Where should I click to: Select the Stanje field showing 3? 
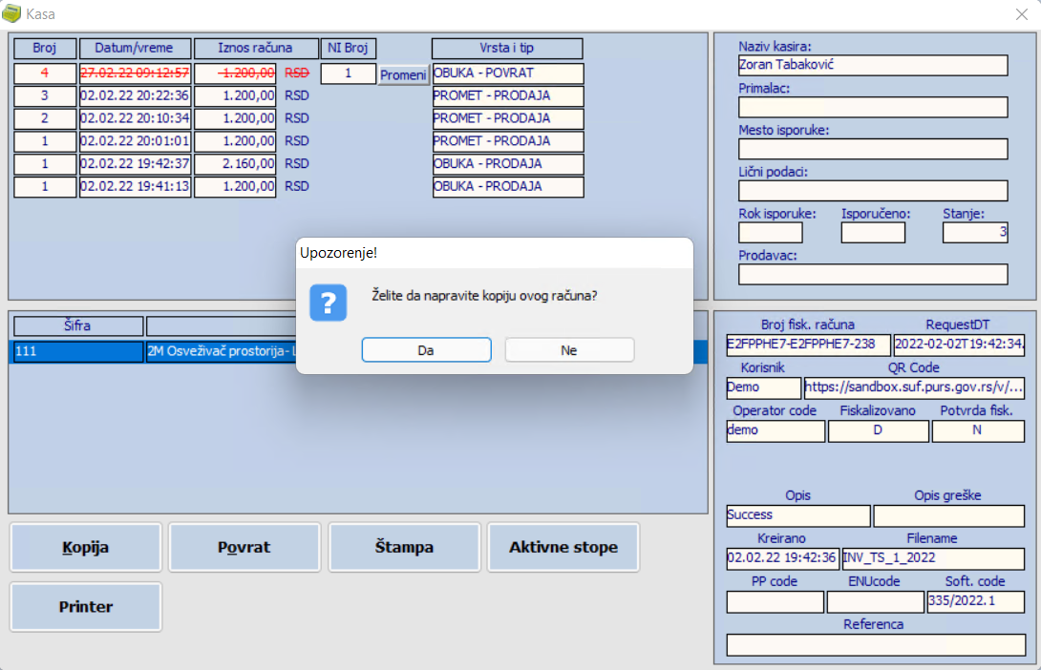pos(975,232)
